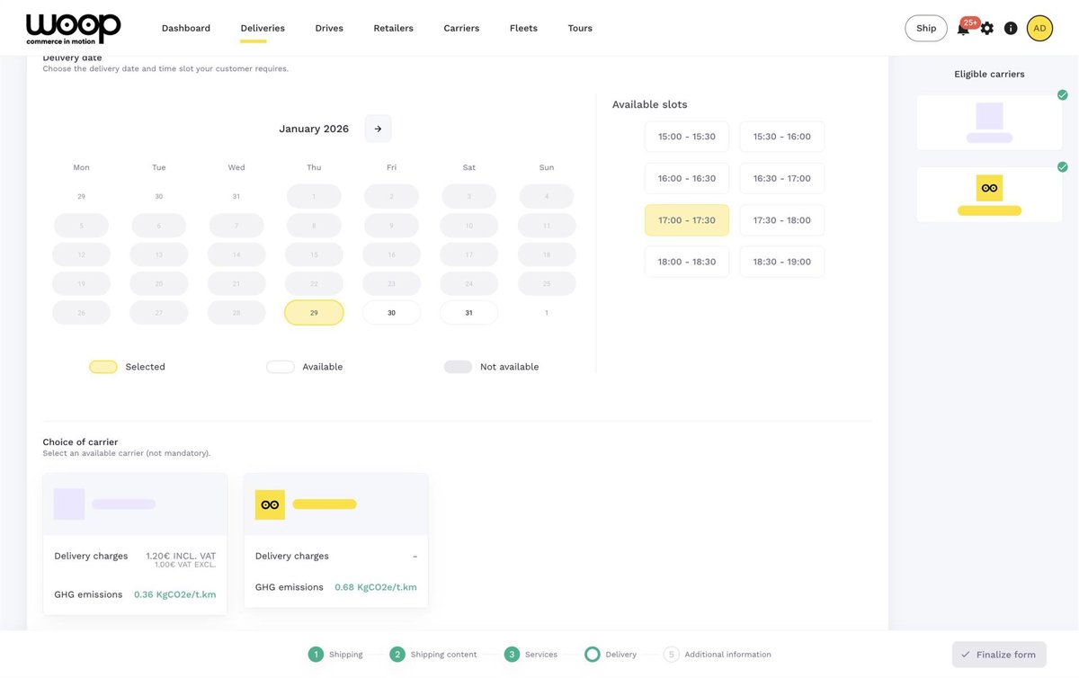Select the carrier card with 1.20€ charges
This screenshot has width=1079, height=678.
[135, 544]
